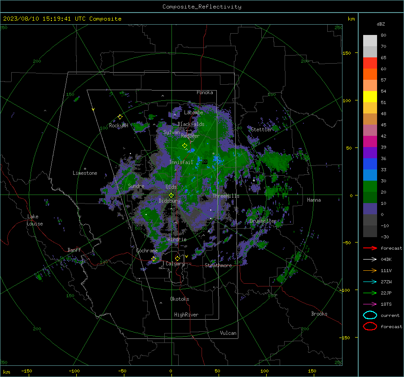Click the dark gray -30 dBZ swatch
The image size is (404, 377).
pyautogui.click(x=370, y=231)
